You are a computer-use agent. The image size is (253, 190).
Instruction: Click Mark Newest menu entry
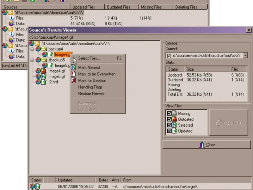pos(98,67)
